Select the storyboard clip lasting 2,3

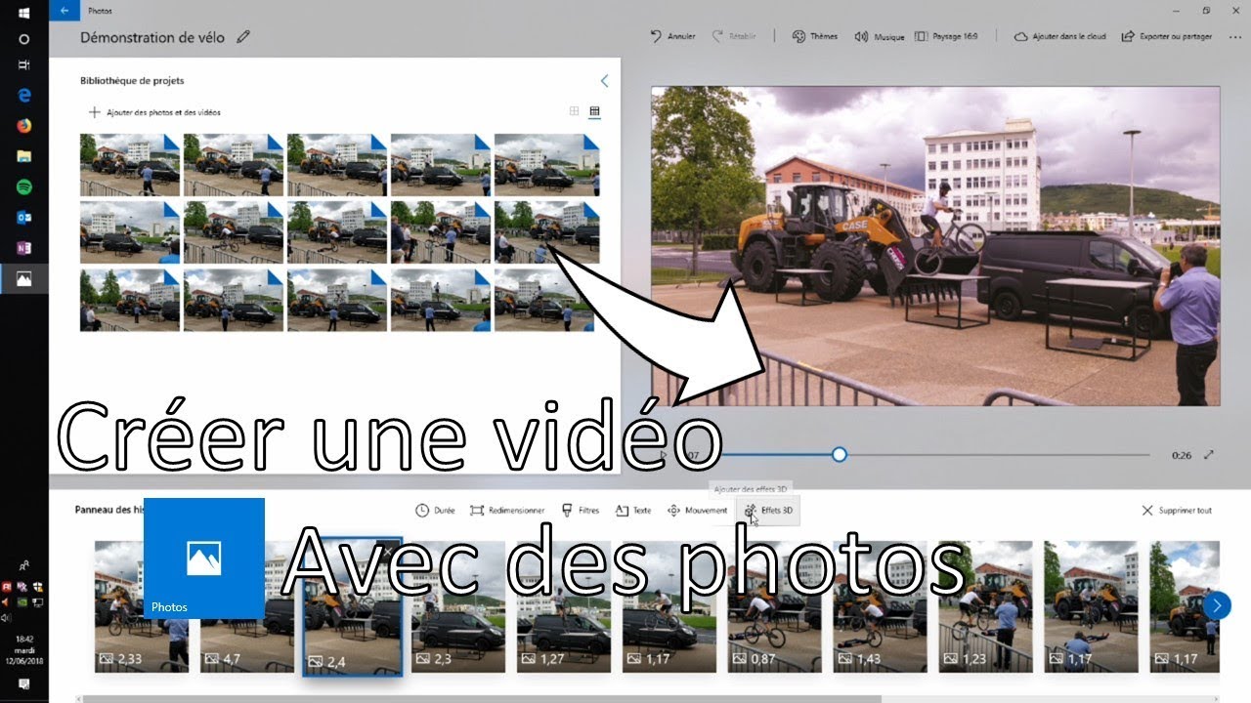[457, 607]
